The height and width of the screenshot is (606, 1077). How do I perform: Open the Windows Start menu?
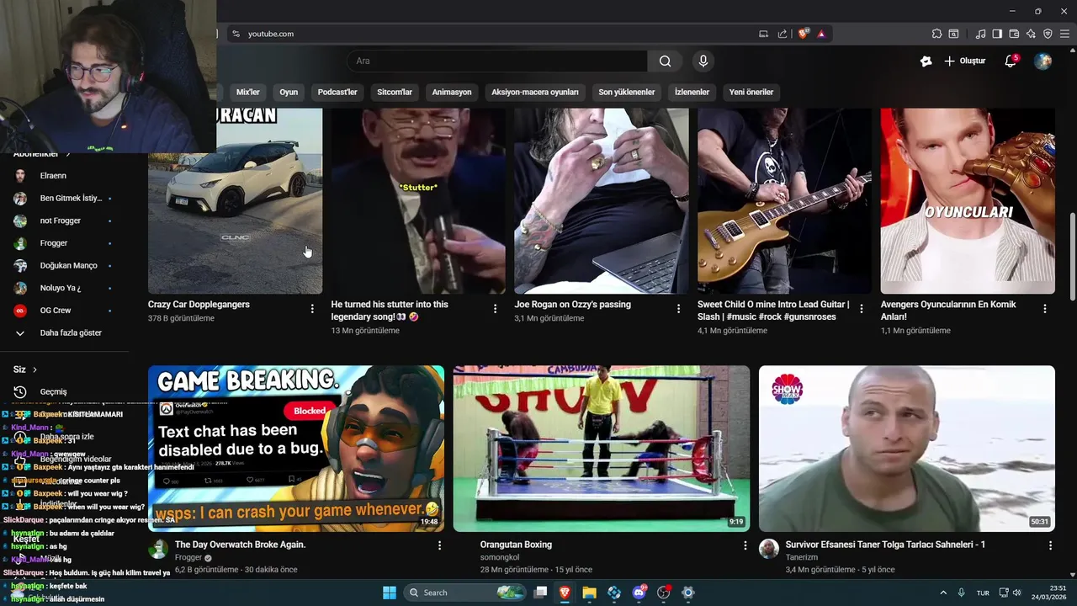390,593
